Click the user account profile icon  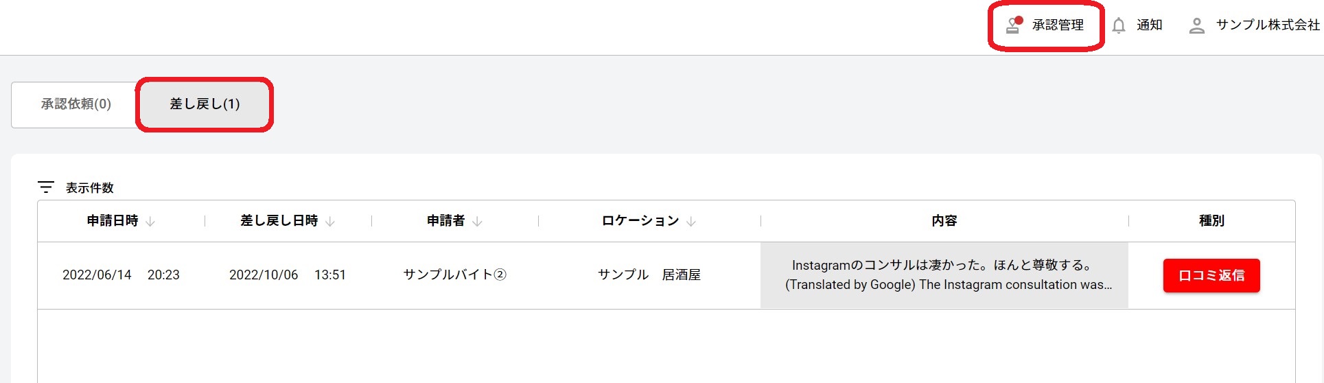1196,25
